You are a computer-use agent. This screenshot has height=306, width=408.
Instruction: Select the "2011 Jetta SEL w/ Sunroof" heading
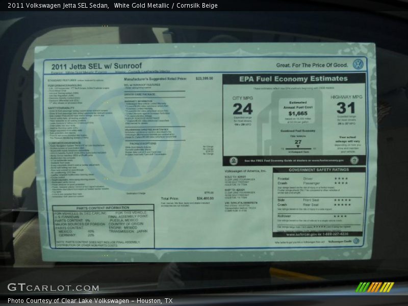96,66
